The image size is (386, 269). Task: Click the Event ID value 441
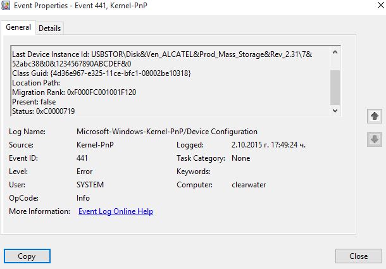82,158
